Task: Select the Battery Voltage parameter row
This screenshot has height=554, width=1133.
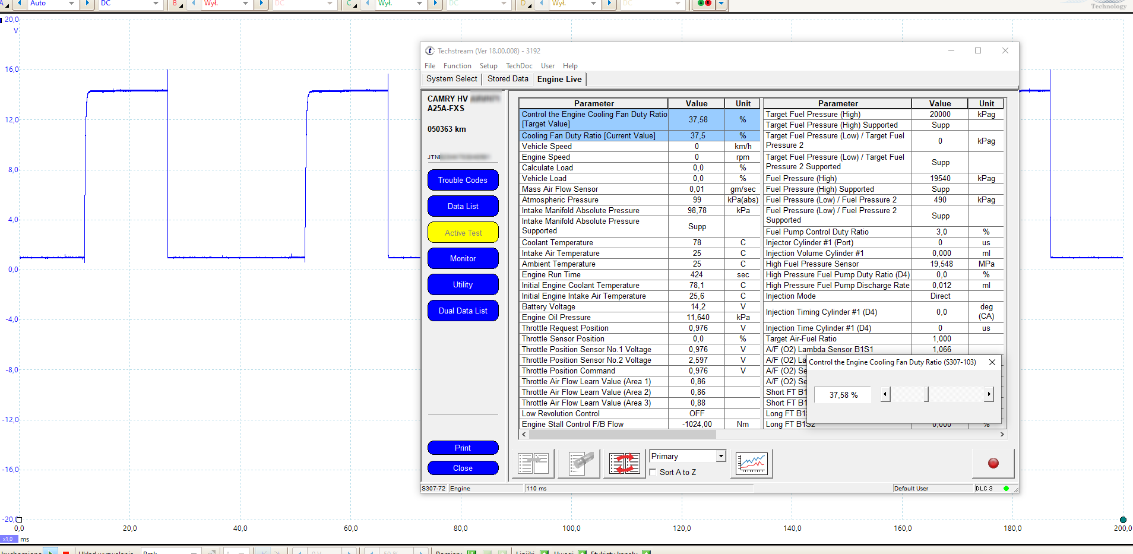Action: [x=640, y=307]
